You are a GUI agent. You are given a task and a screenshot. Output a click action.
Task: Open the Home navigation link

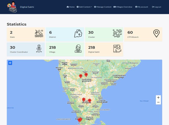coord(71,7)
